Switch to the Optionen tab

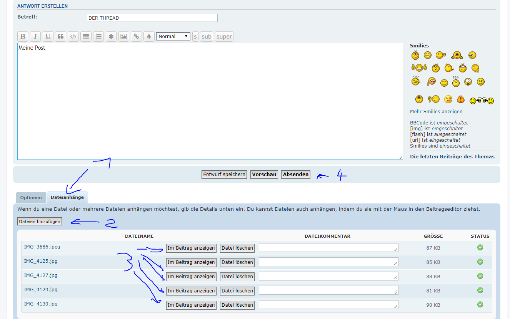coord(31,198)
